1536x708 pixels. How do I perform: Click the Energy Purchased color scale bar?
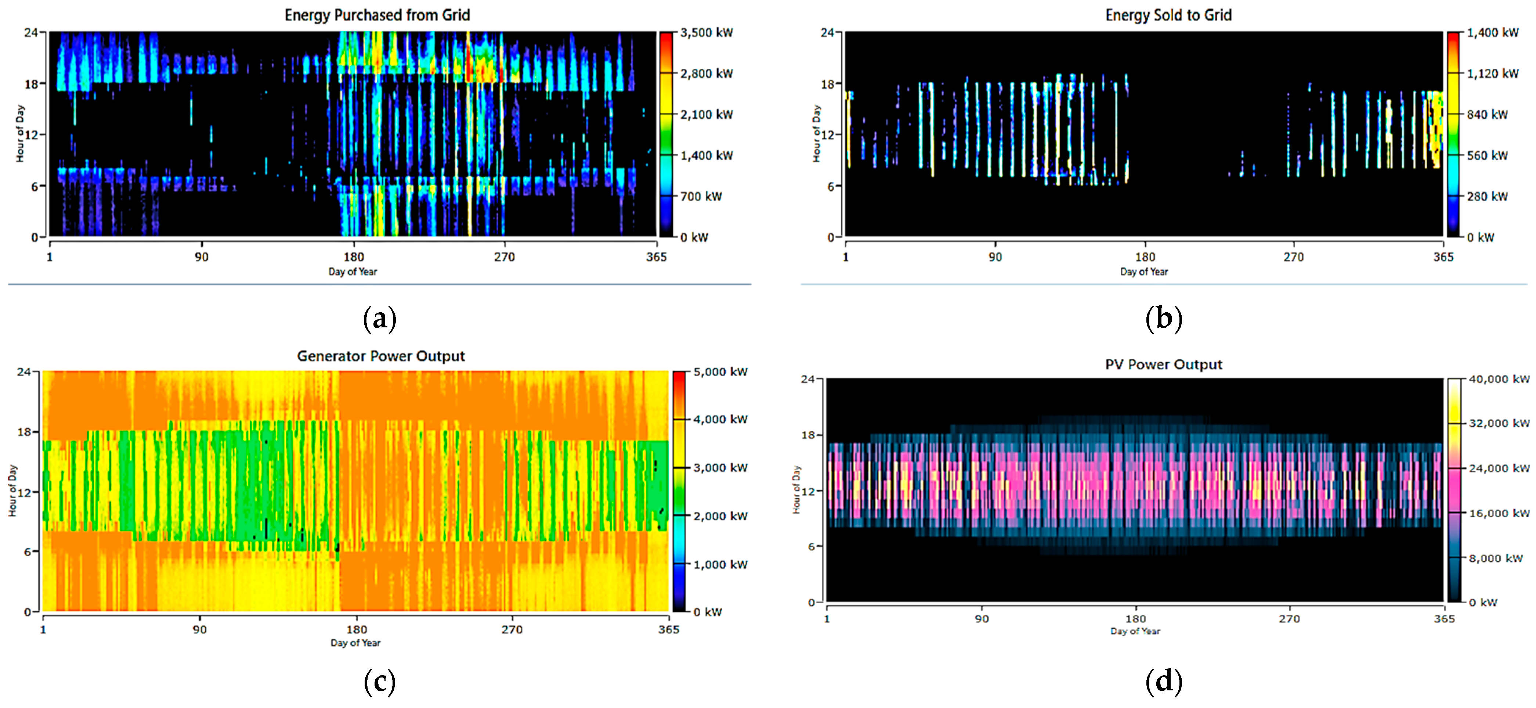(665, 134)
